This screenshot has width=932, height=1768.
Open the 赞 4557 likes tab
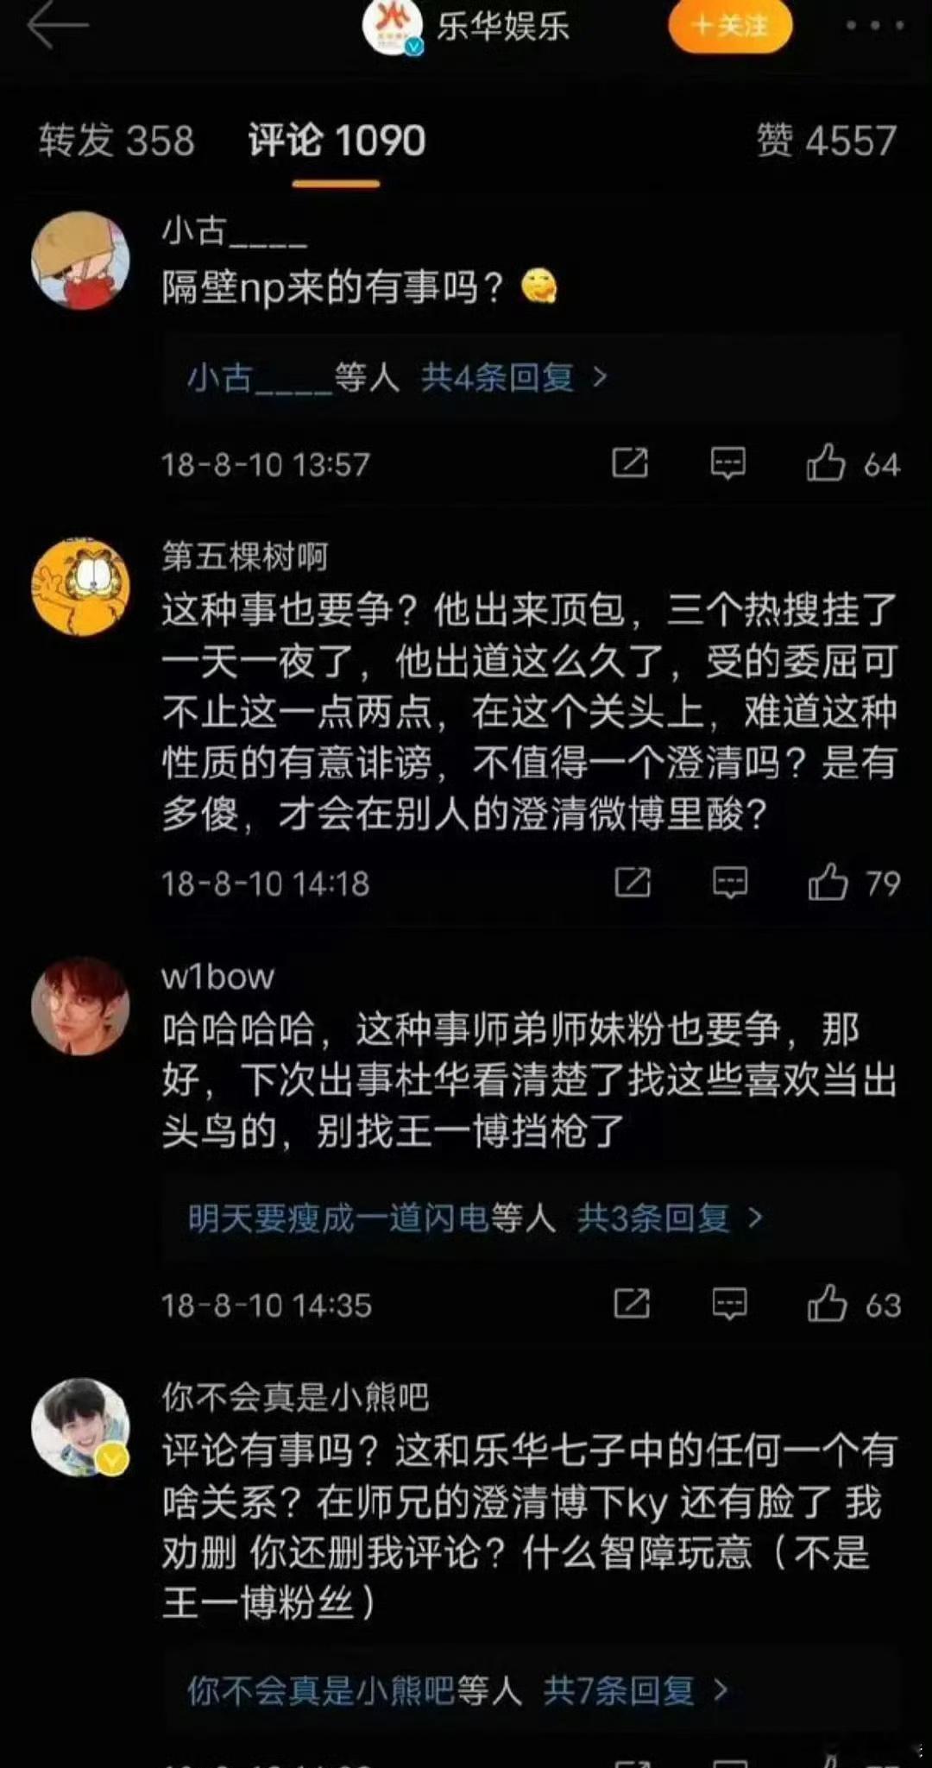point(827,141)
